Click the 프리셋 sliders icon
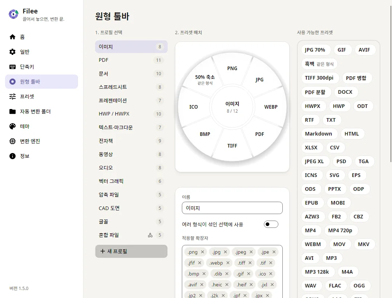 [12, 96]
